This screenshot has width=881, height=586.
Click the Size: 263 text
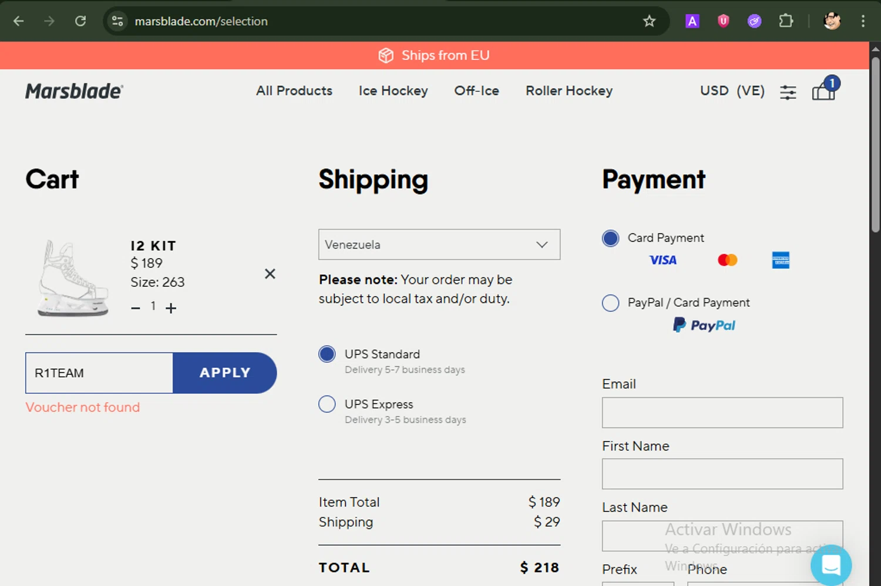point(157,282)
